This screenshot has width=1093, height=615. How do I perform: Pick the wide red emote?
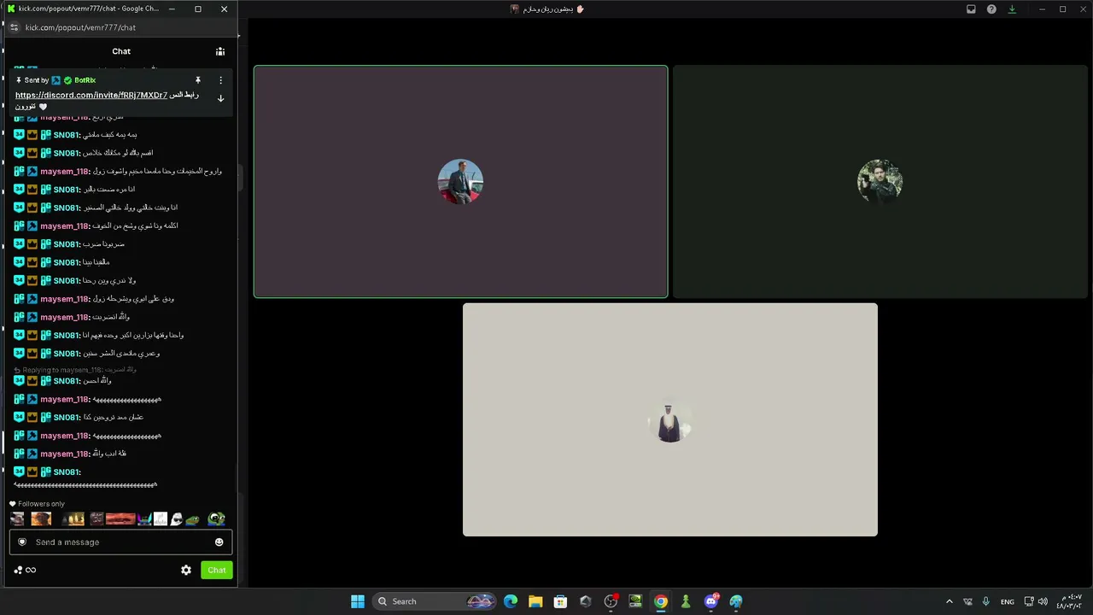tap(120, 518)
